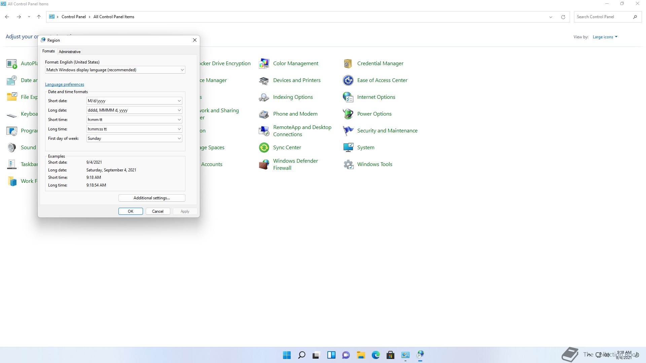
Task: Click the Up one level arrow
Action: tap(39, 17)
